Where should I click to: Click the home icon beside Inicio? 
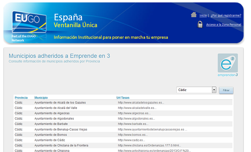coord(194,15)
